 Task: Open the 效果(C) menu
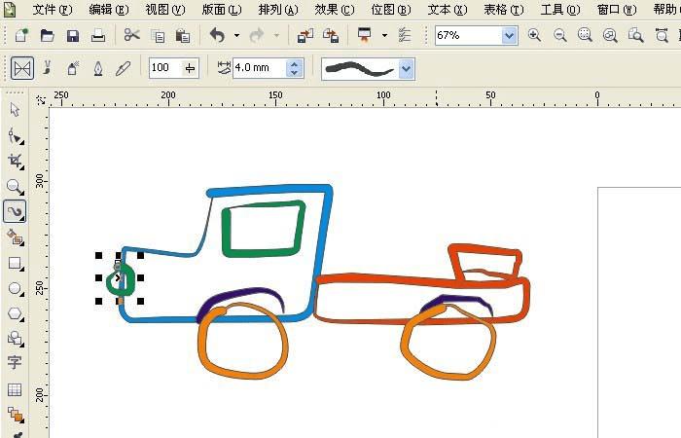tap(335, 9)
